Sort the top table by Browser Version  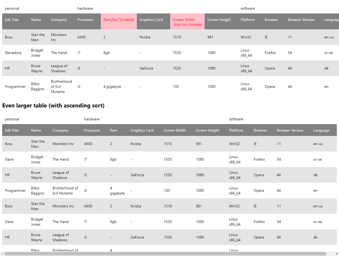coord(301,20)
